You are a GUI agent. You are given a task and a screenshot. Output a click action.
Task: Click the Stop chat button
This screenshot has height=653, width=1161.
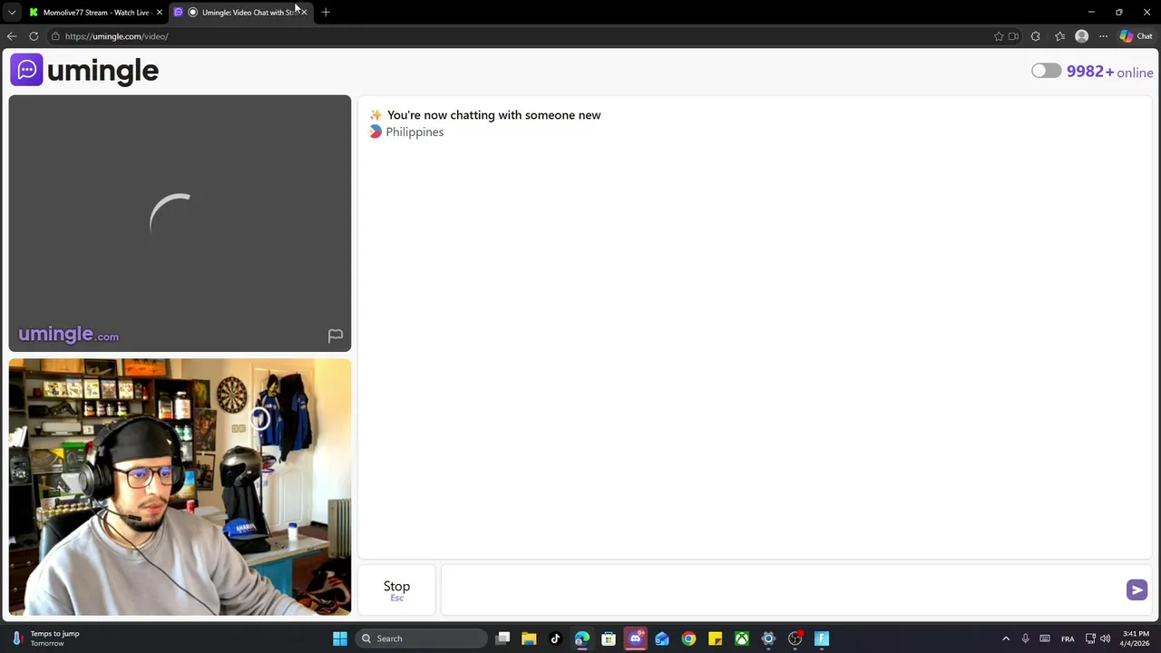point(396,590)
